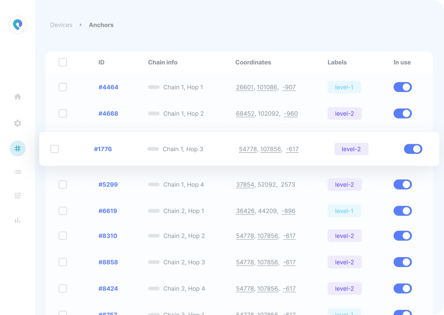The height and width of the screenshot is (315, 444).
Task: Click the In use column header
Action: [x=402, y=62]
